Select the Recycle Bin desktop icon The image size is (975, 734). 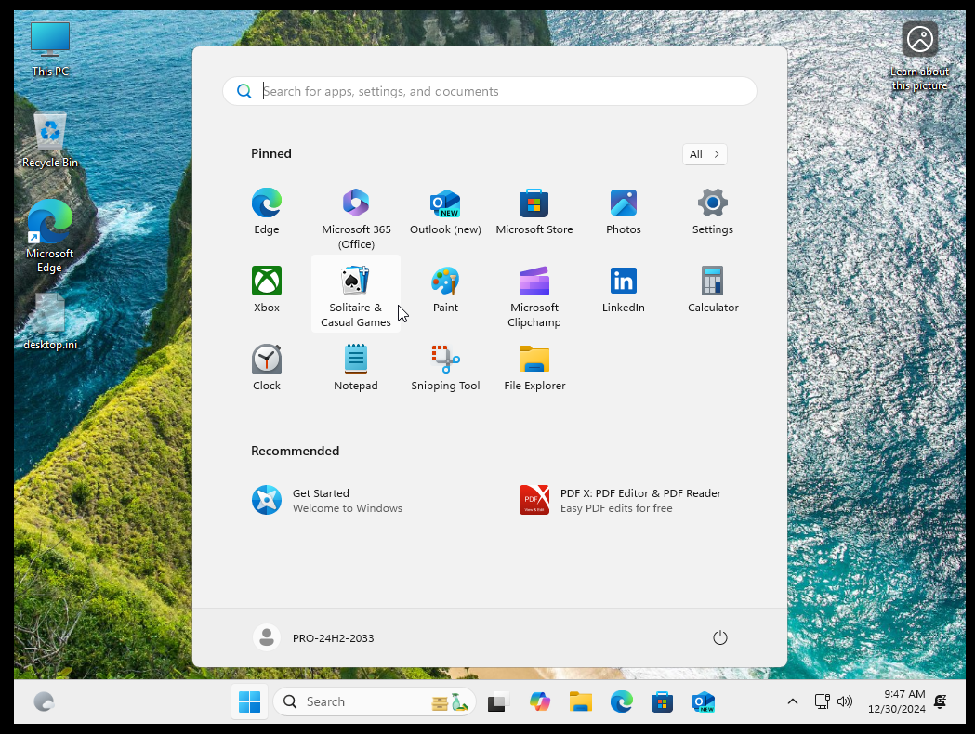point(50,140)
